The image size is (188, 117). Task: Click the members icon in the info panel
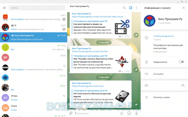tap(146, 85)
